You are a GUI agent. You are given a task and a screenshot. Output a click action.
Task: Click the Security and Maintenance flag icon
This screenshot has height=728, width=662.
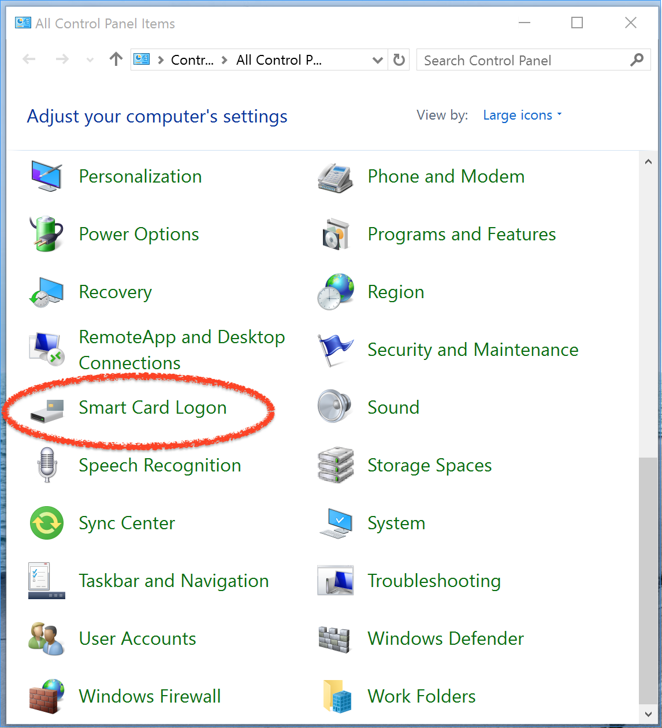[335, 350]
